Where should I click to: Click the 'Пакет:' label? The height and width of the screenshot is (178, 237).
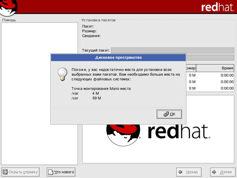pyautogui.click(x=88, y=26)
